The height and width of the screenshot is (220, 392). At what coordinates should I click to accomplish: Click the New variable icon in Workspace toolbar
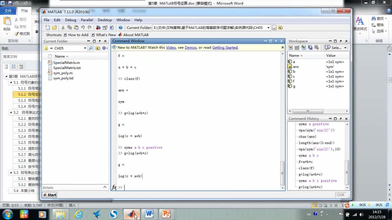click(290, 48)
